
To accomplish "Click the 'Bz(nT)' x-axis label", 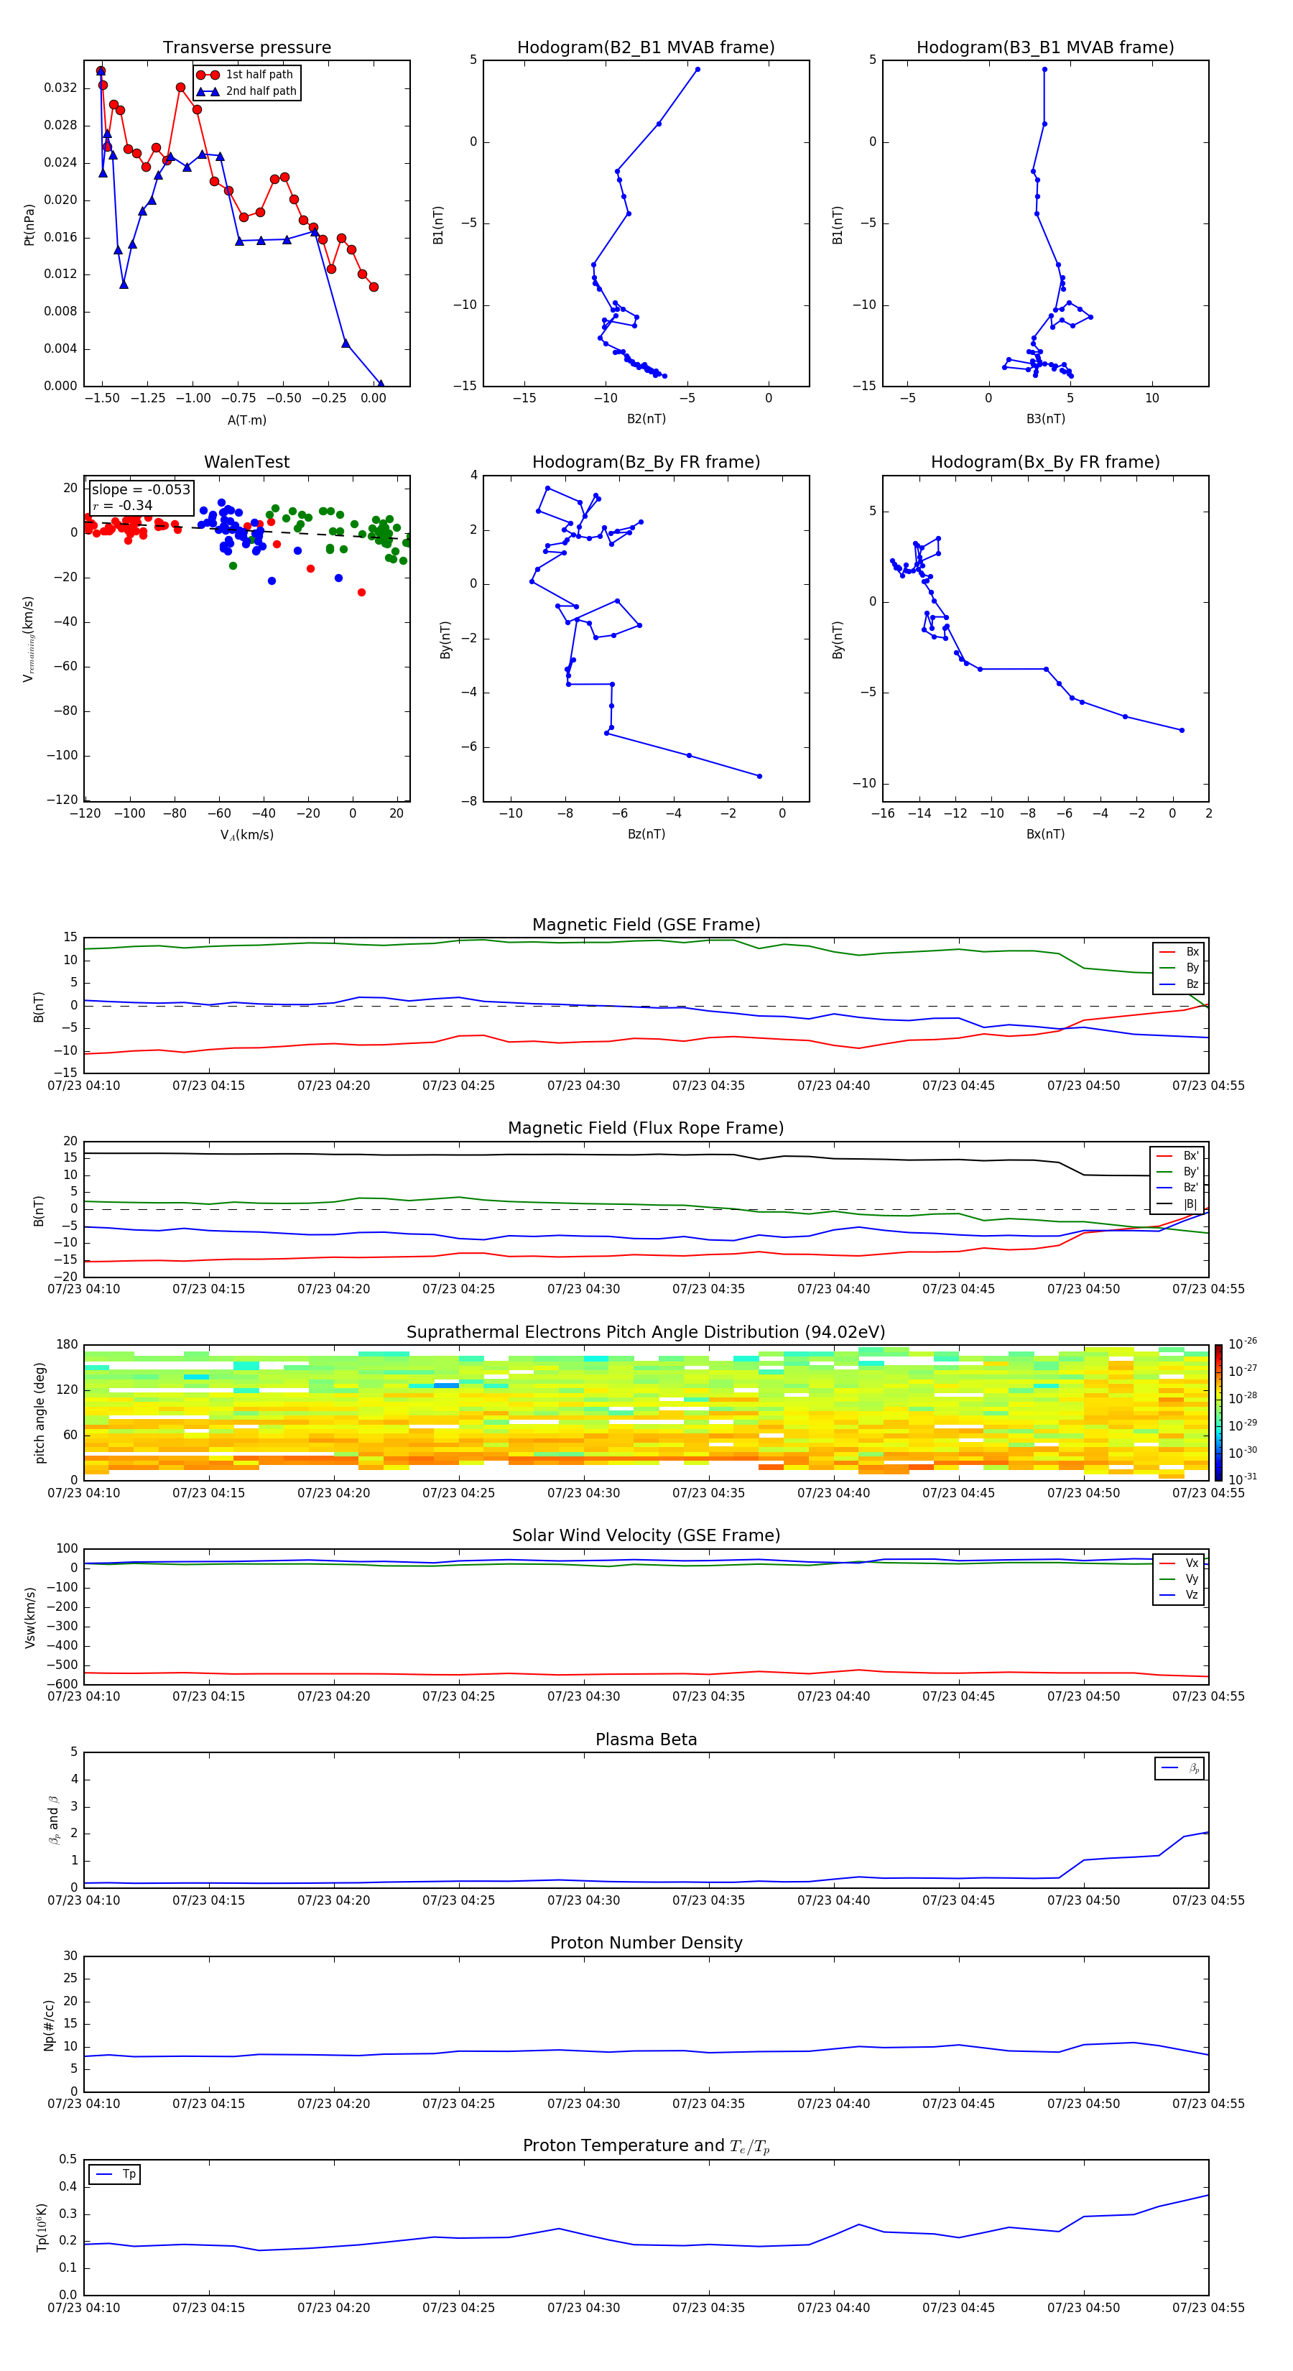I will [x=646, y=834].
